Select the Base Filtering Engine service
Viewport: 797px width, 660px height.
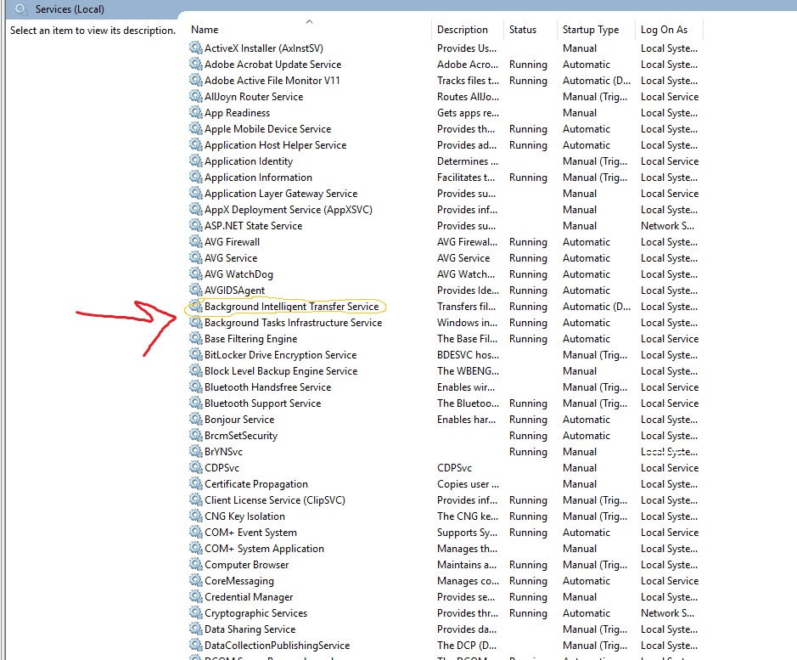(446, 339)
